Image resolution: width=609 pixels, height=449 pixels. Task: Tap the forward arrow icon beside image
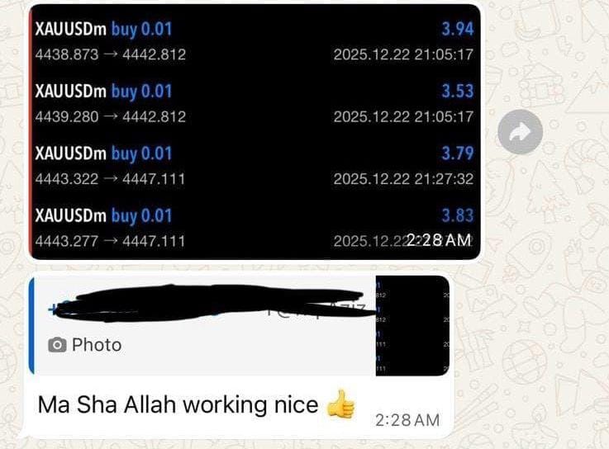(520, 132)
